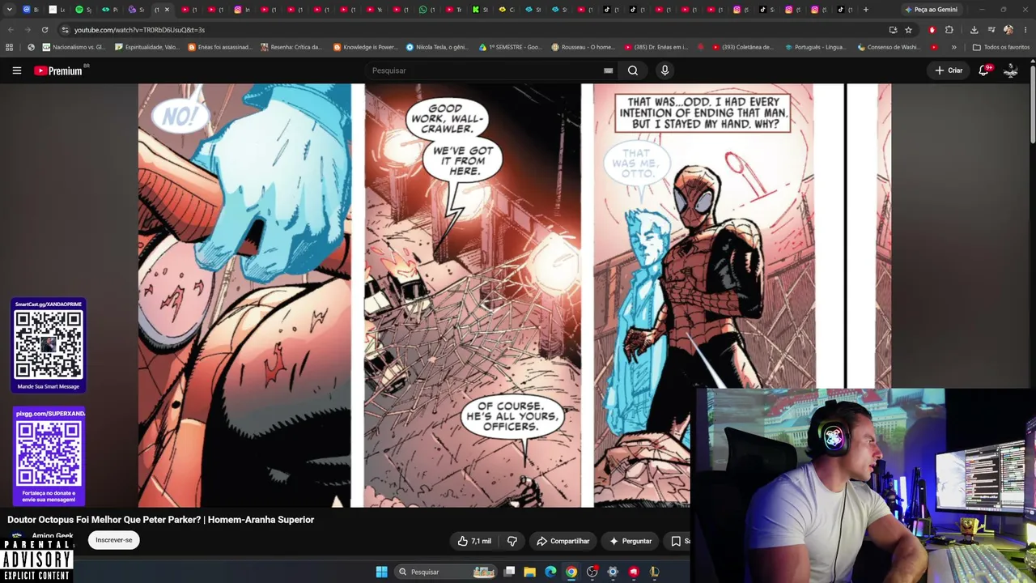
Task: Open YouTube notifications bell
Action: pos(984,70)
